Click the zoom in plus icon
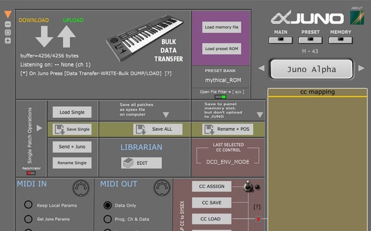 tap(8, 41)
